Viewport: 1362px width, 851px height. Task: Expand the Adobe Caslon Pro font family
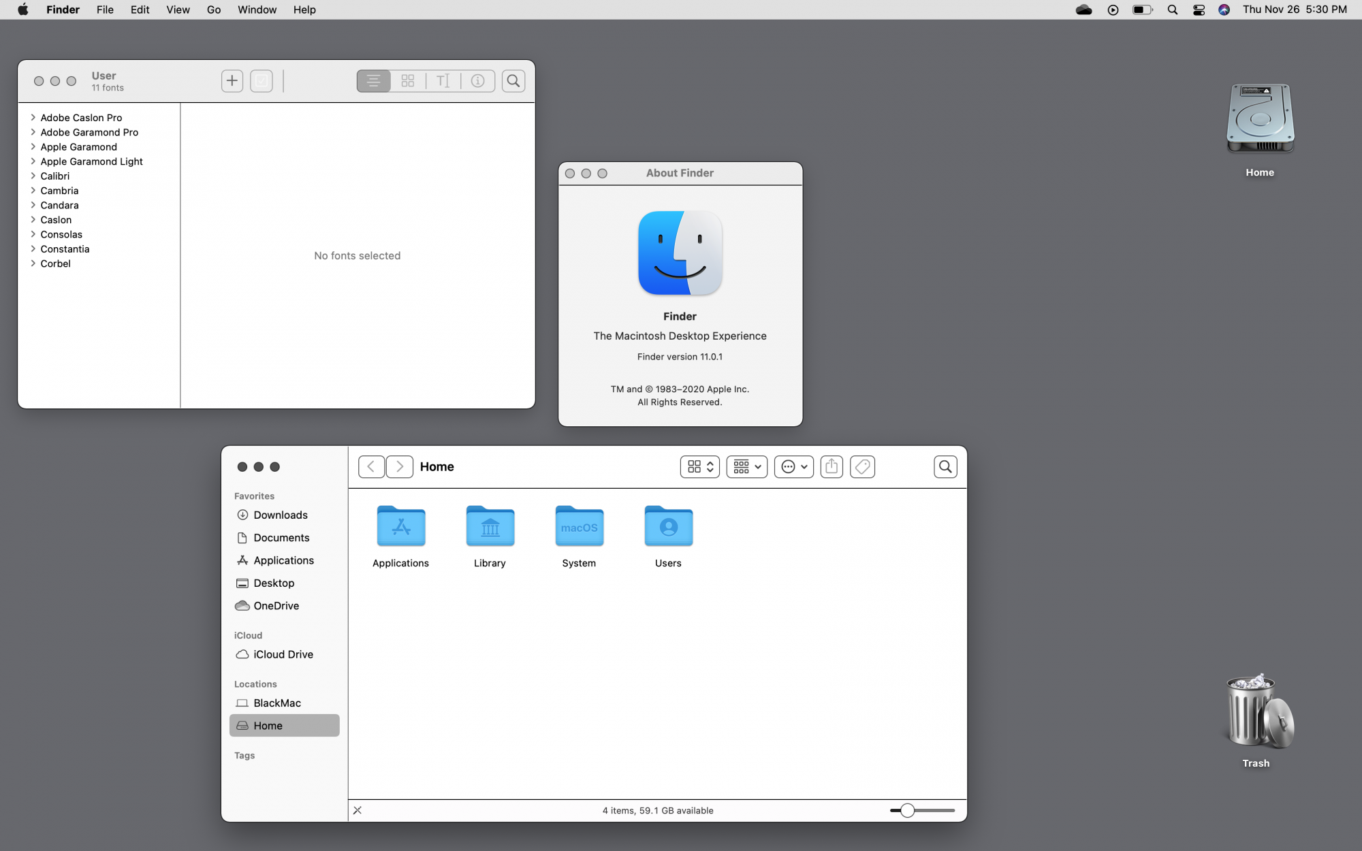pyautogui.click(x=33, y=117)
